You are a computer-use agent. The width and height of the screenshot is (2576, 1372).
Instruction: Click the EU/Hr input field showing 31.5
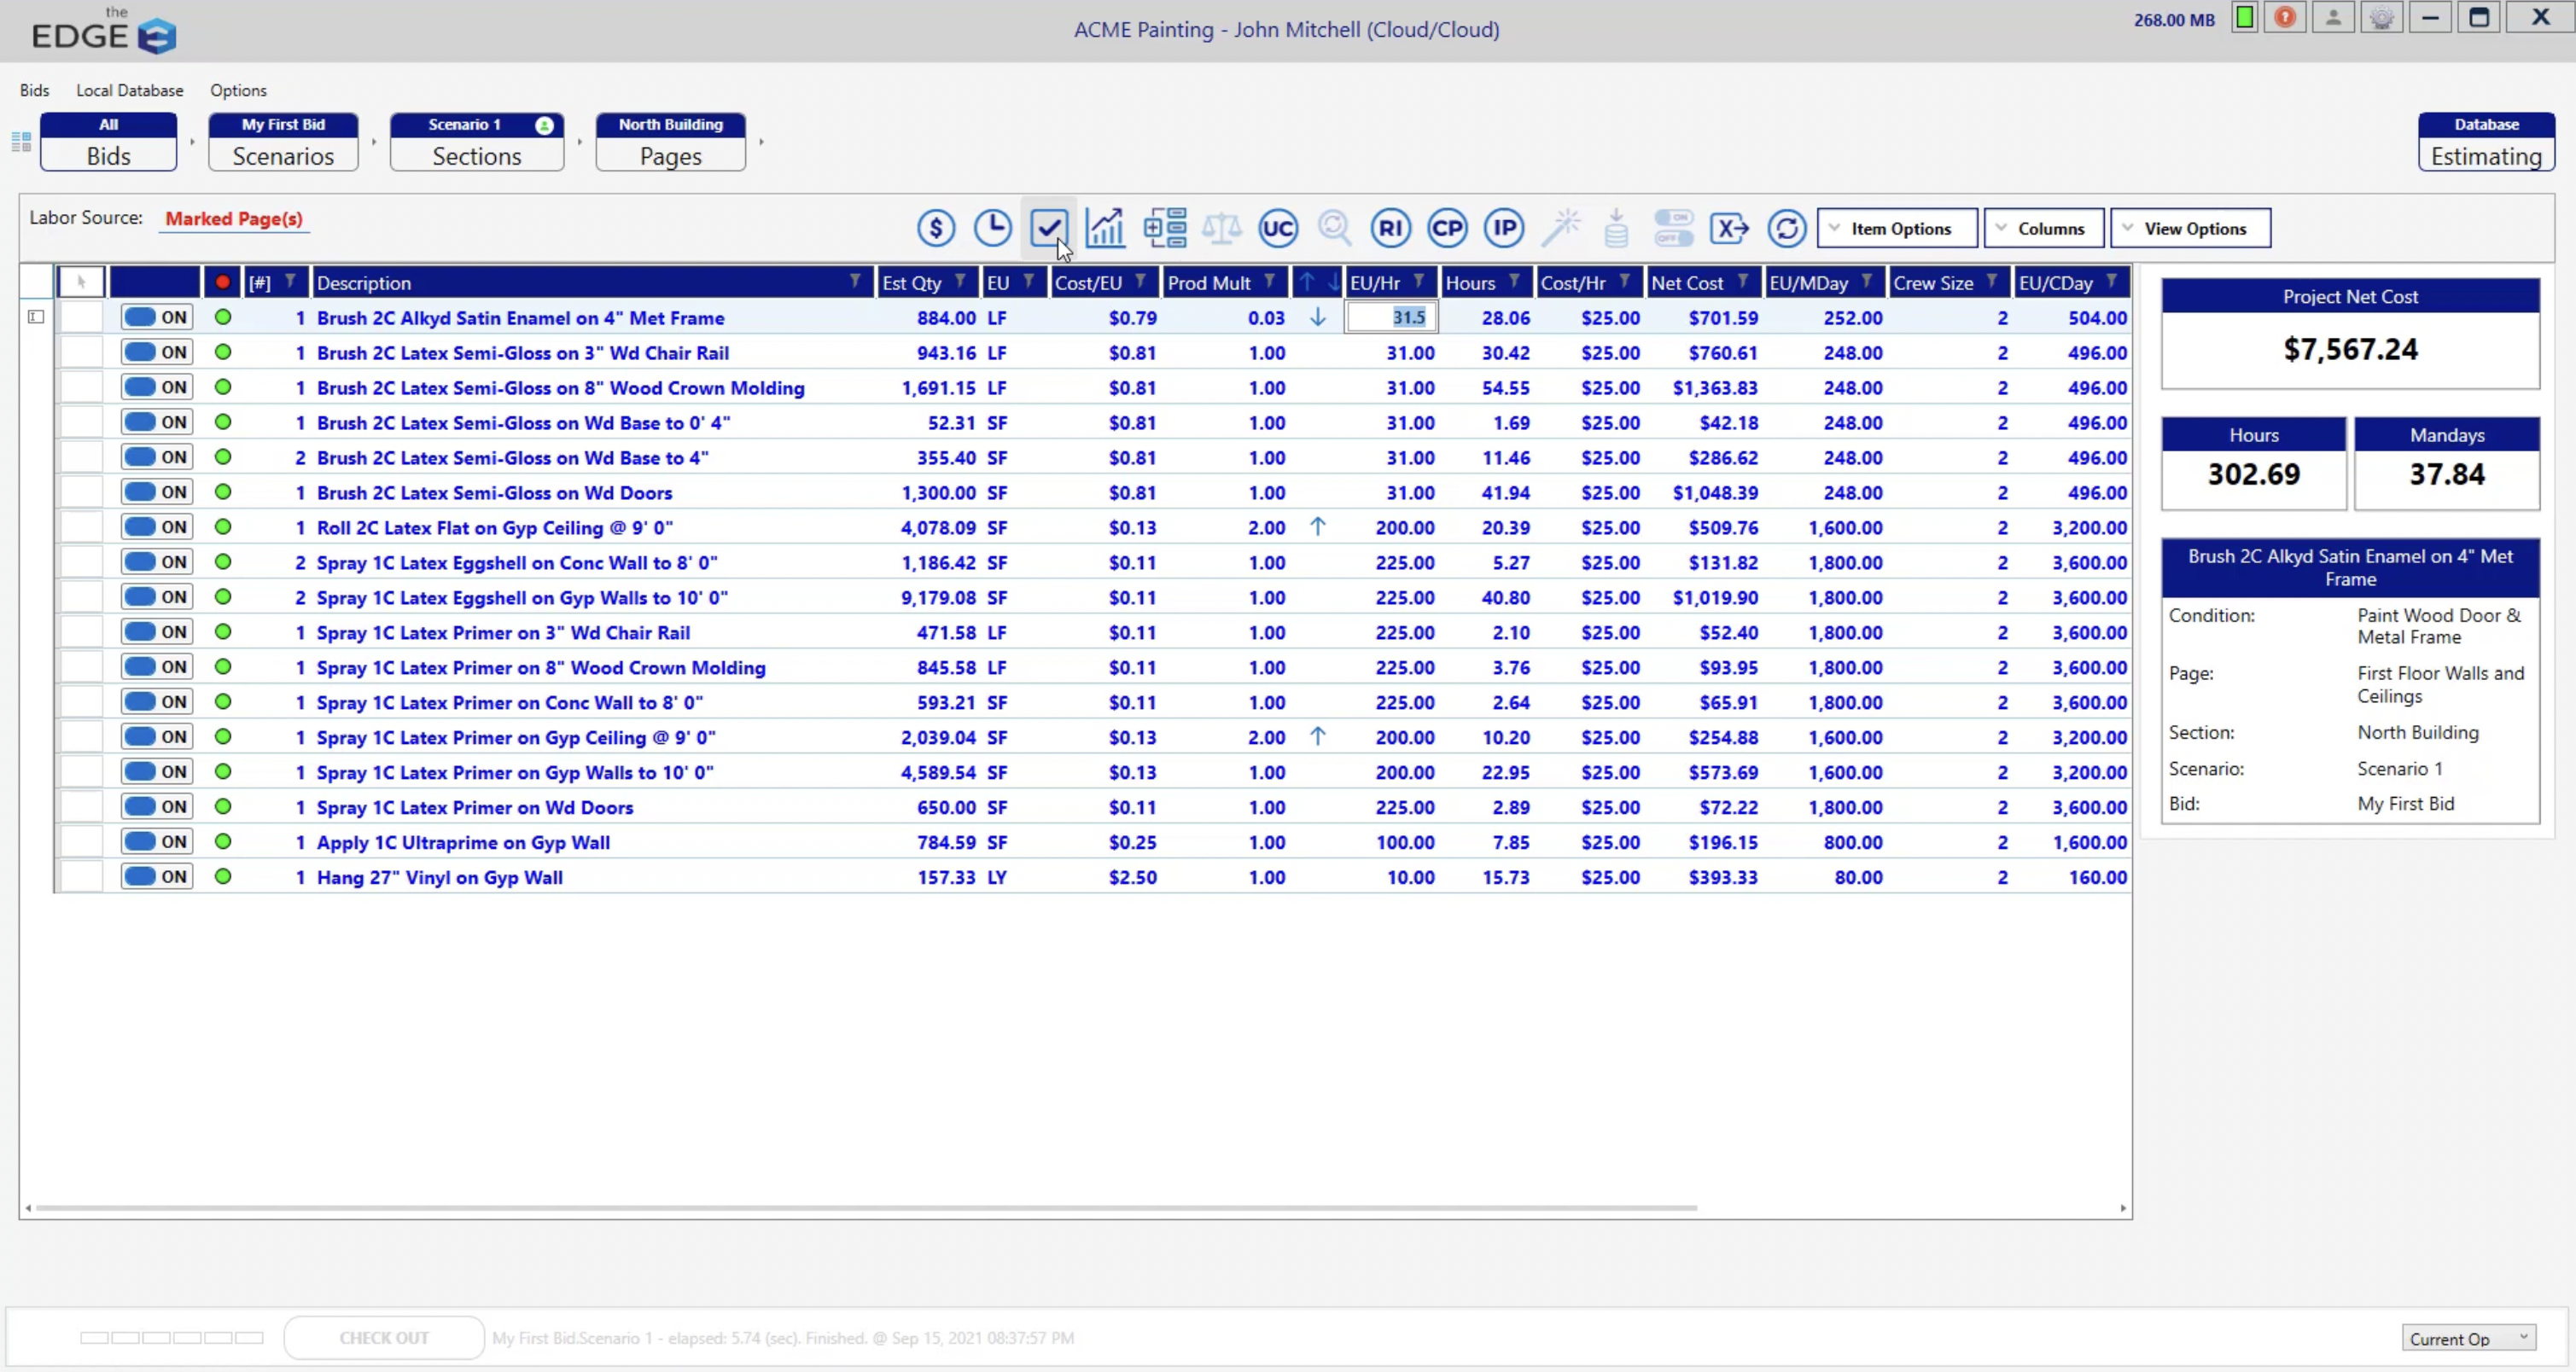pos(1392,317)
